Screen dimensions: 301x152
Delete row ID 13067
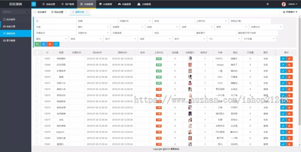click(x=290, y=58)
